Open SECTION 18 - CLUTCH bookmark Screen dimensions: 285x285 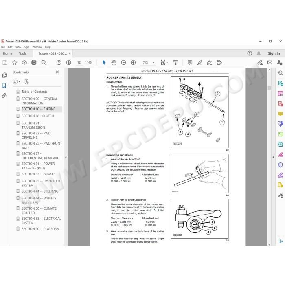[x=38, y=116]
